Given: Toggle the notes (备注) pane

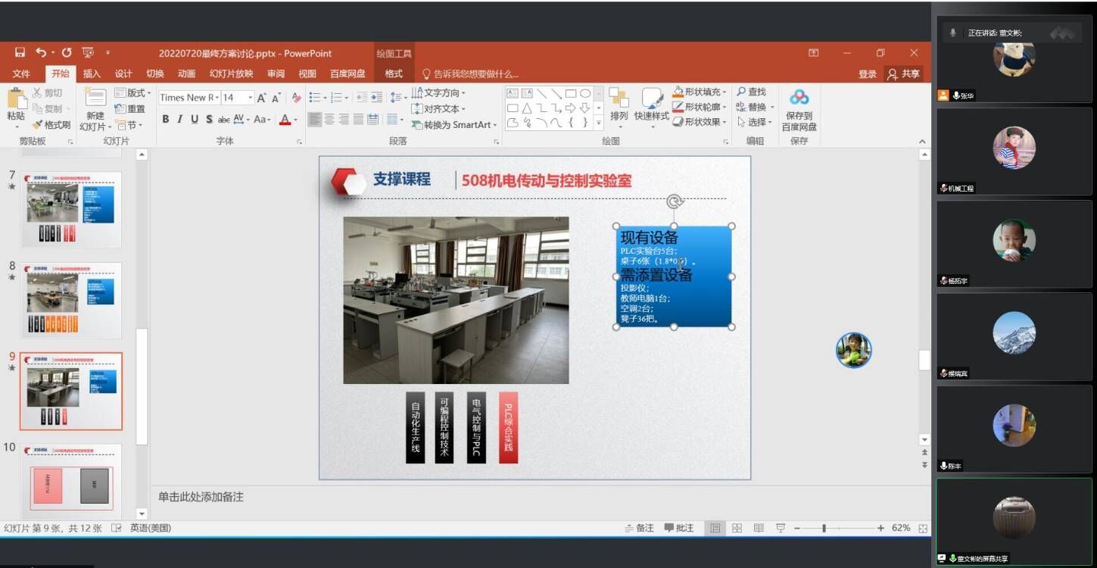Looking at the screenshot, I should pyautogui.click(x=639, y=528).
